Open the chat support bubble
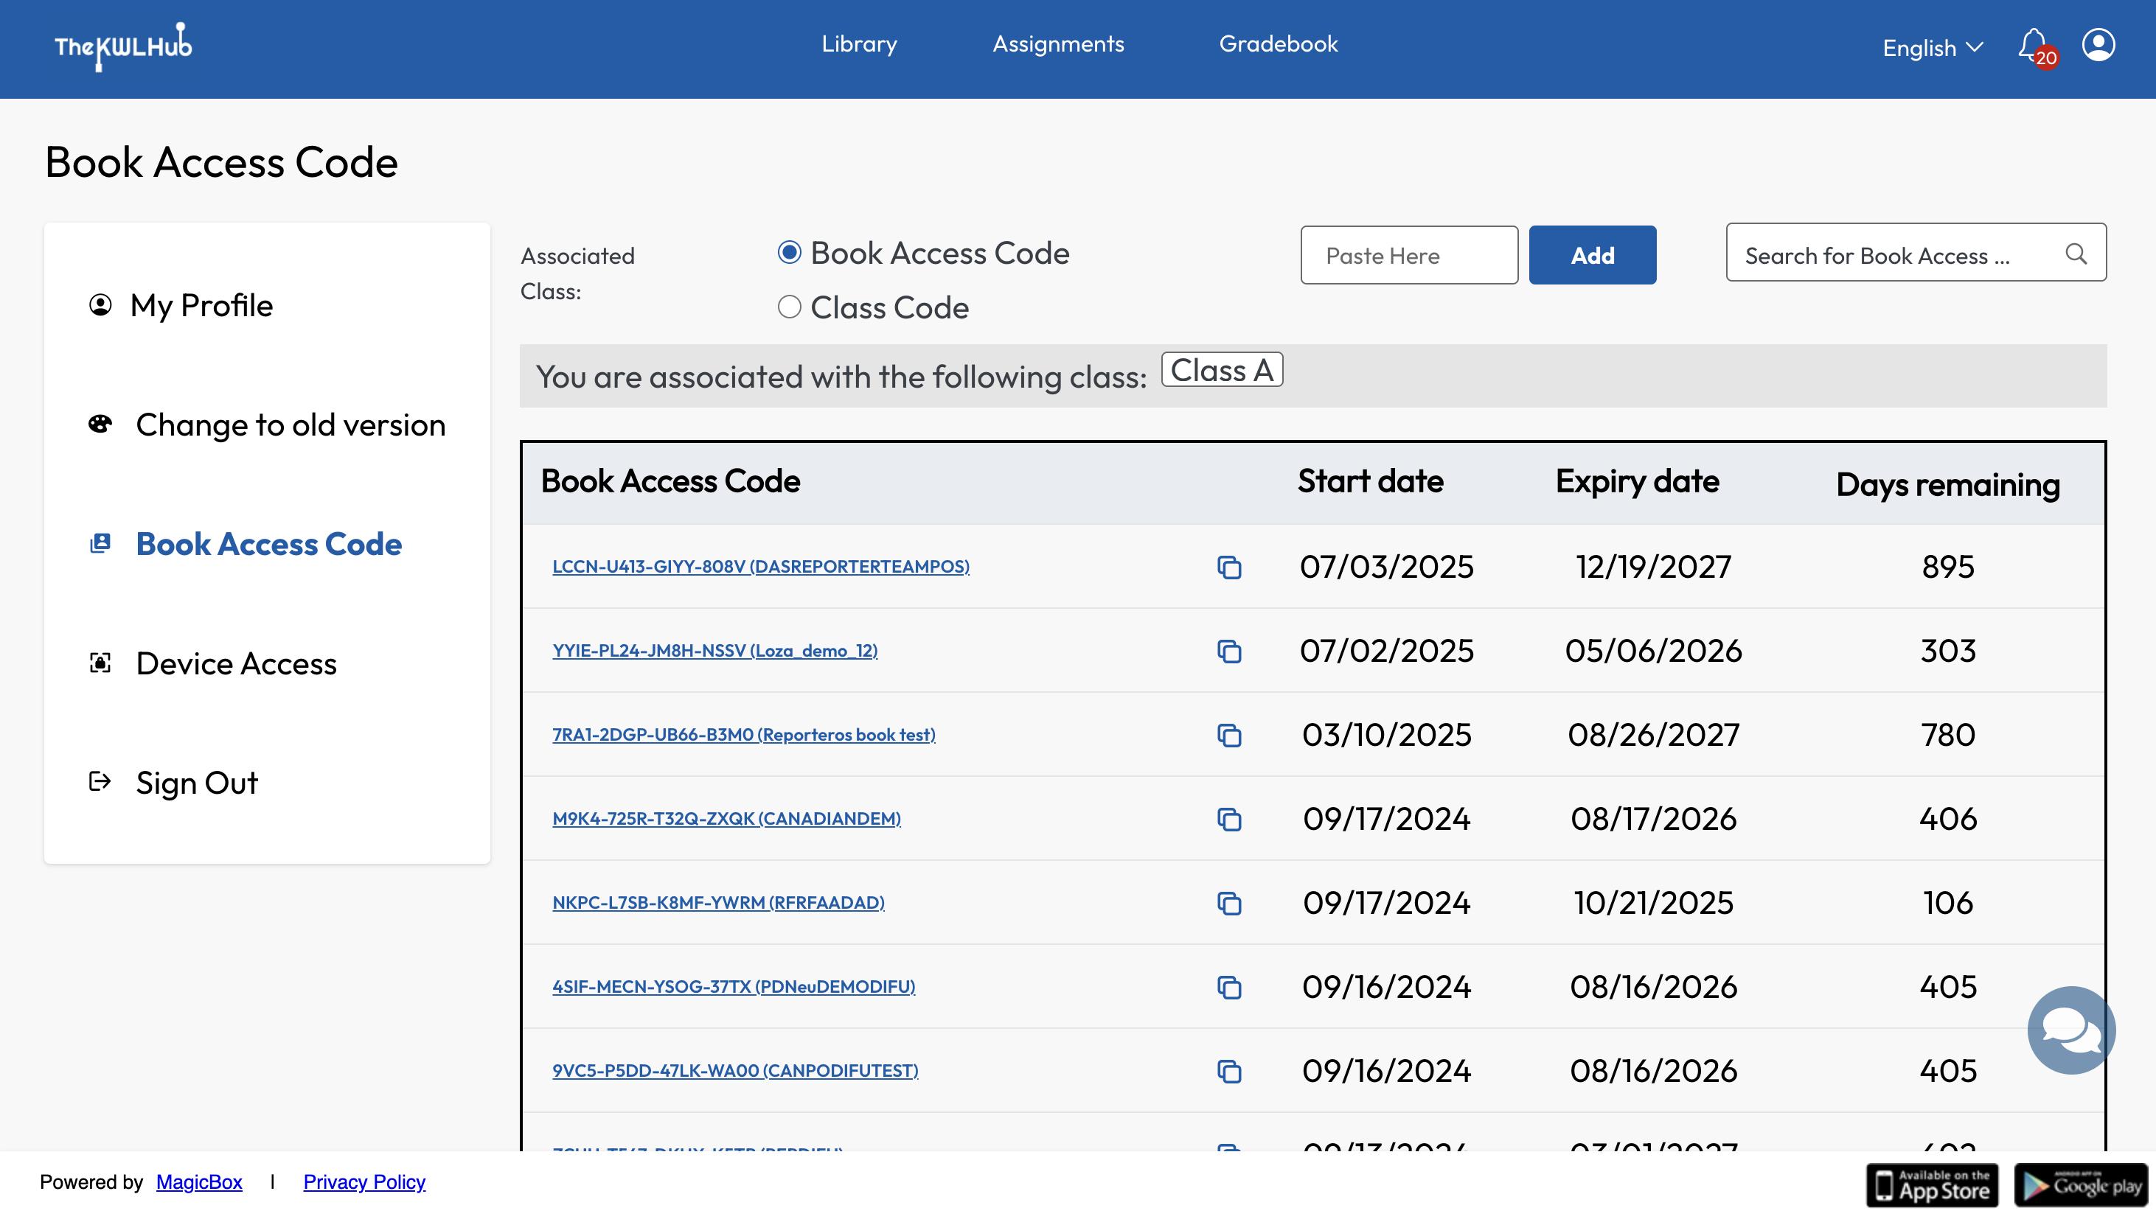This screenshot has height=1222, width=2156. [2070, 1030]
